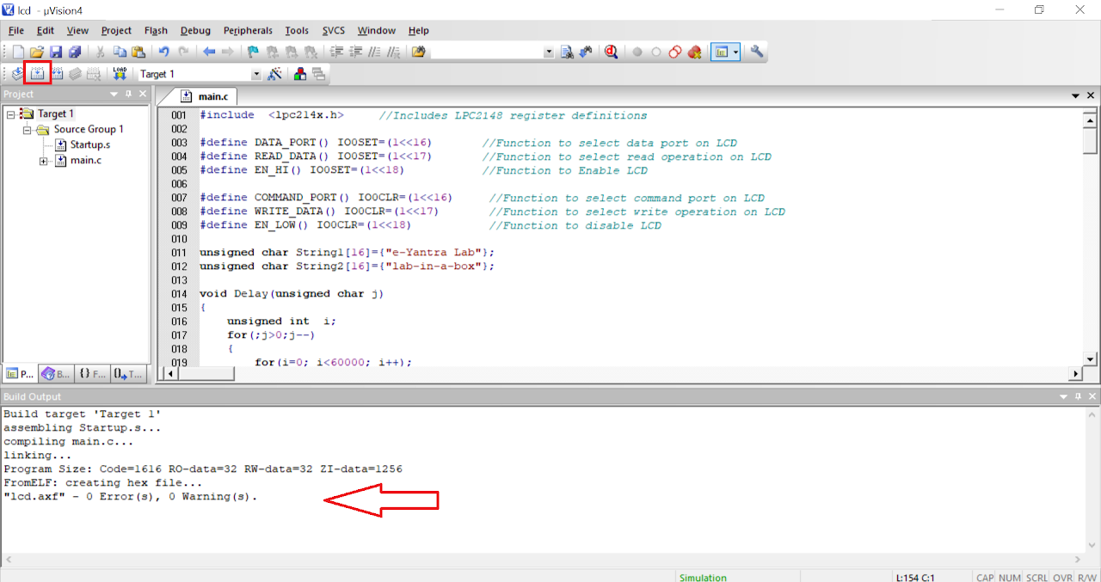Open the Peripherals menu
This screenshot has width=1101, height=582.
point(248,30)
